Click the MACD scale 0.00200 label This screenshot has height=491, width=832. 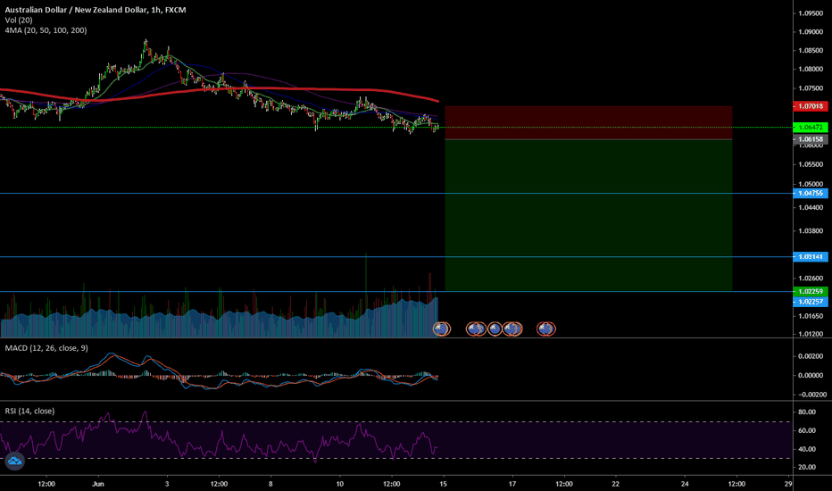coord(811,356)
